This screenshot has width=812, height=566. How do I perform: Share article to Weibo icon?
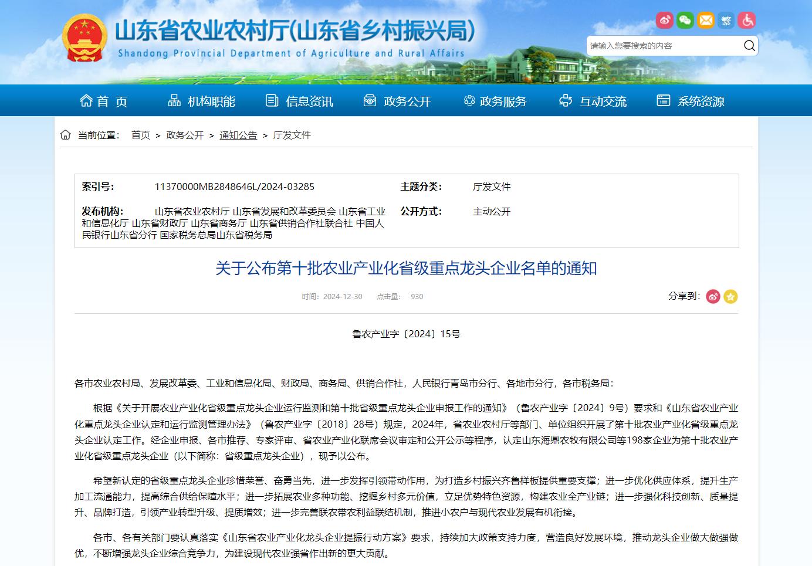click(x=713, y=296)
